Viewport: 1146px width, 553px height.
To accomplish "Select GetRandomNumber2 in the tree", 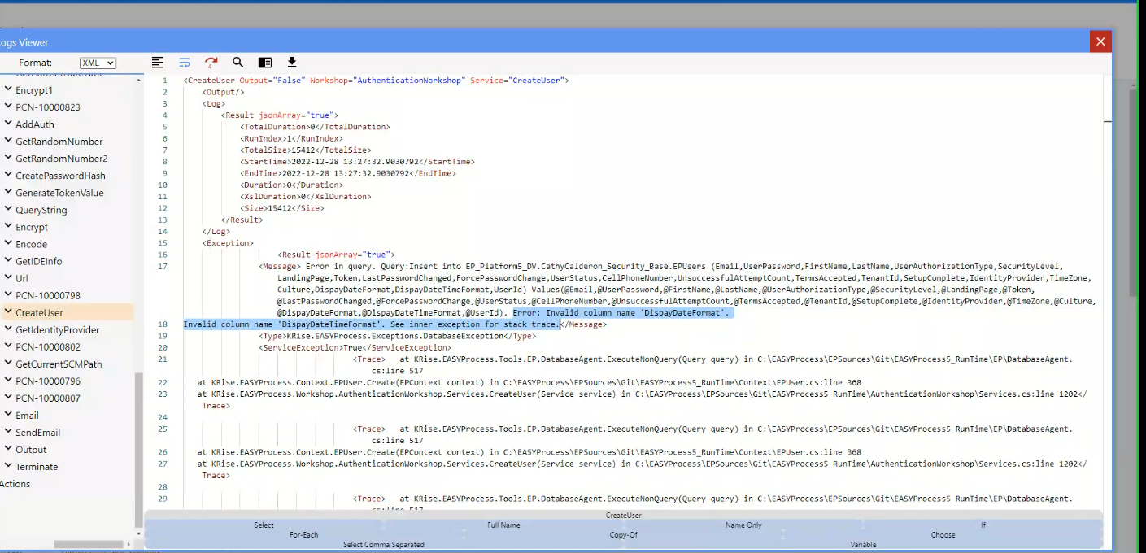I will pyautogui.click(x=61, y=159).
